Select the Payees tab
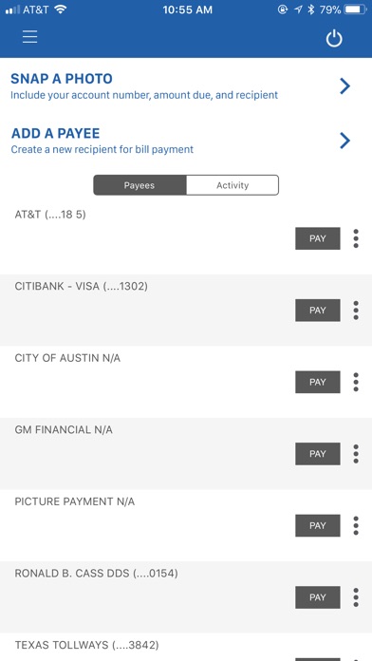Screen dimensions: 372x661 pyautogui.click(x=139, y=185)
